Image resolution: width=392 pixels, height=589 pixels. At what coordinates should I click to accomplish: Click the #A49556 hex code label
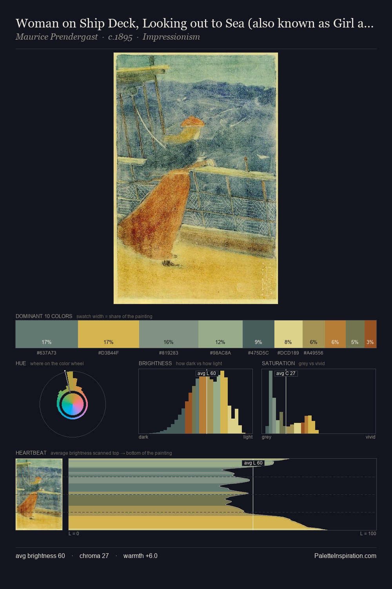(x=314, y=353)
